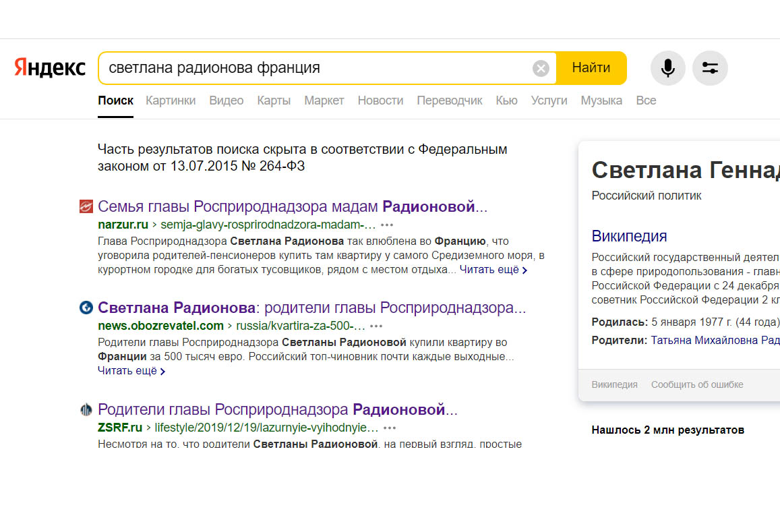Activate voice search with the microphone icon

(667, 67)
